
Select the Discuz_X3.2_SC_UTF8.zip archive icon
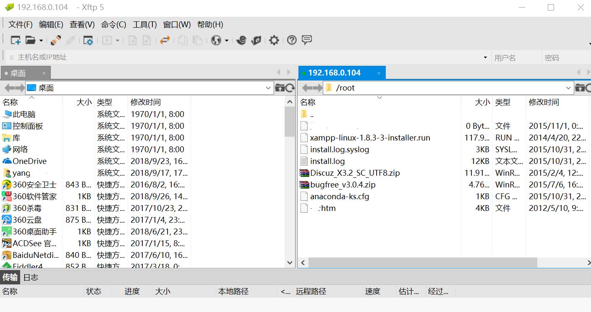click(x=304, y=173)
